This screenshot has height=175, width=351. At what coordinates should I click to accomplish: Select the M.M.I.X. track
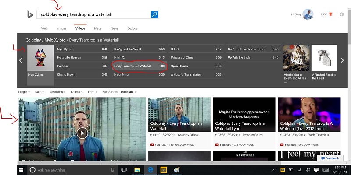pyautogui.click(x=139, y=58)
